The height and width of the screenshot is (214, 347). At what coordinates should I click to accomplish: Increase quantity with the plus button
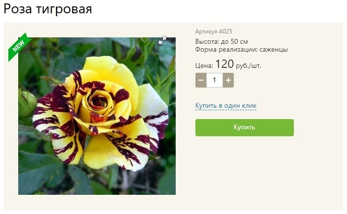pyautogui.click(x=228, y=80)
